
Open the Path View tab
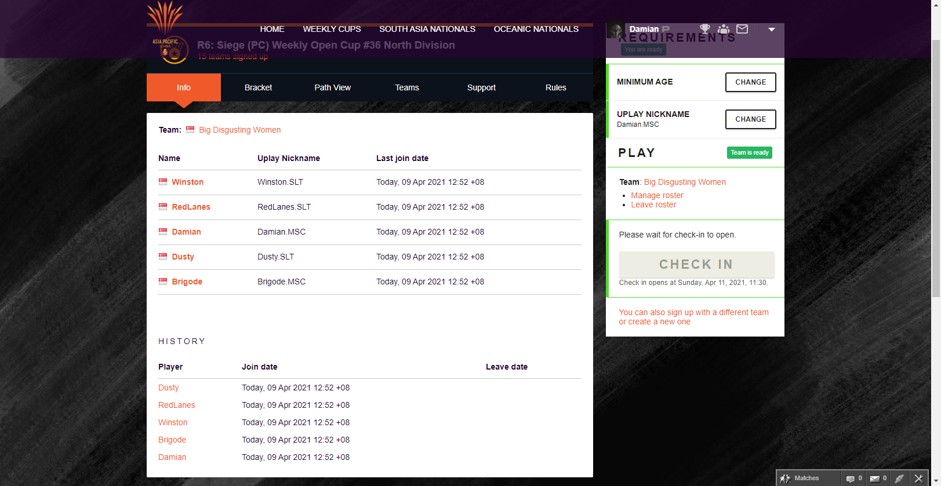tap(332, 87)
